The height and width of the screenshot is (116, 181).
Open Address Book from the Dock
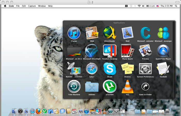(68, 111)
